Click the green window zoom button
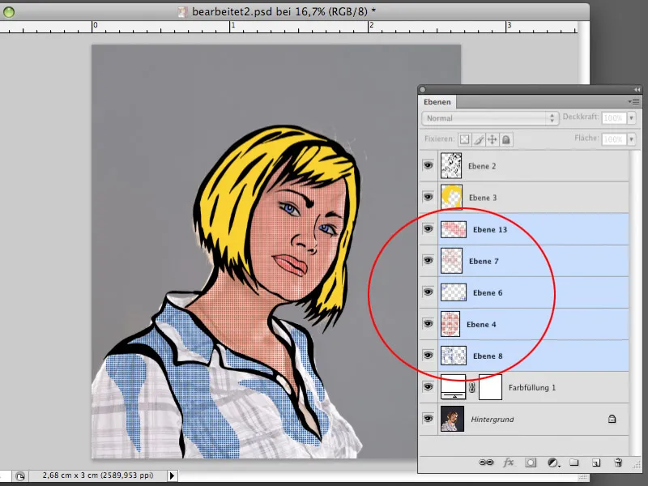 coord(9,12)
